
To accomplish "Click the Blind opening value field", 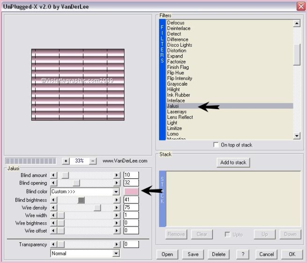I will (x=131, y=183).
